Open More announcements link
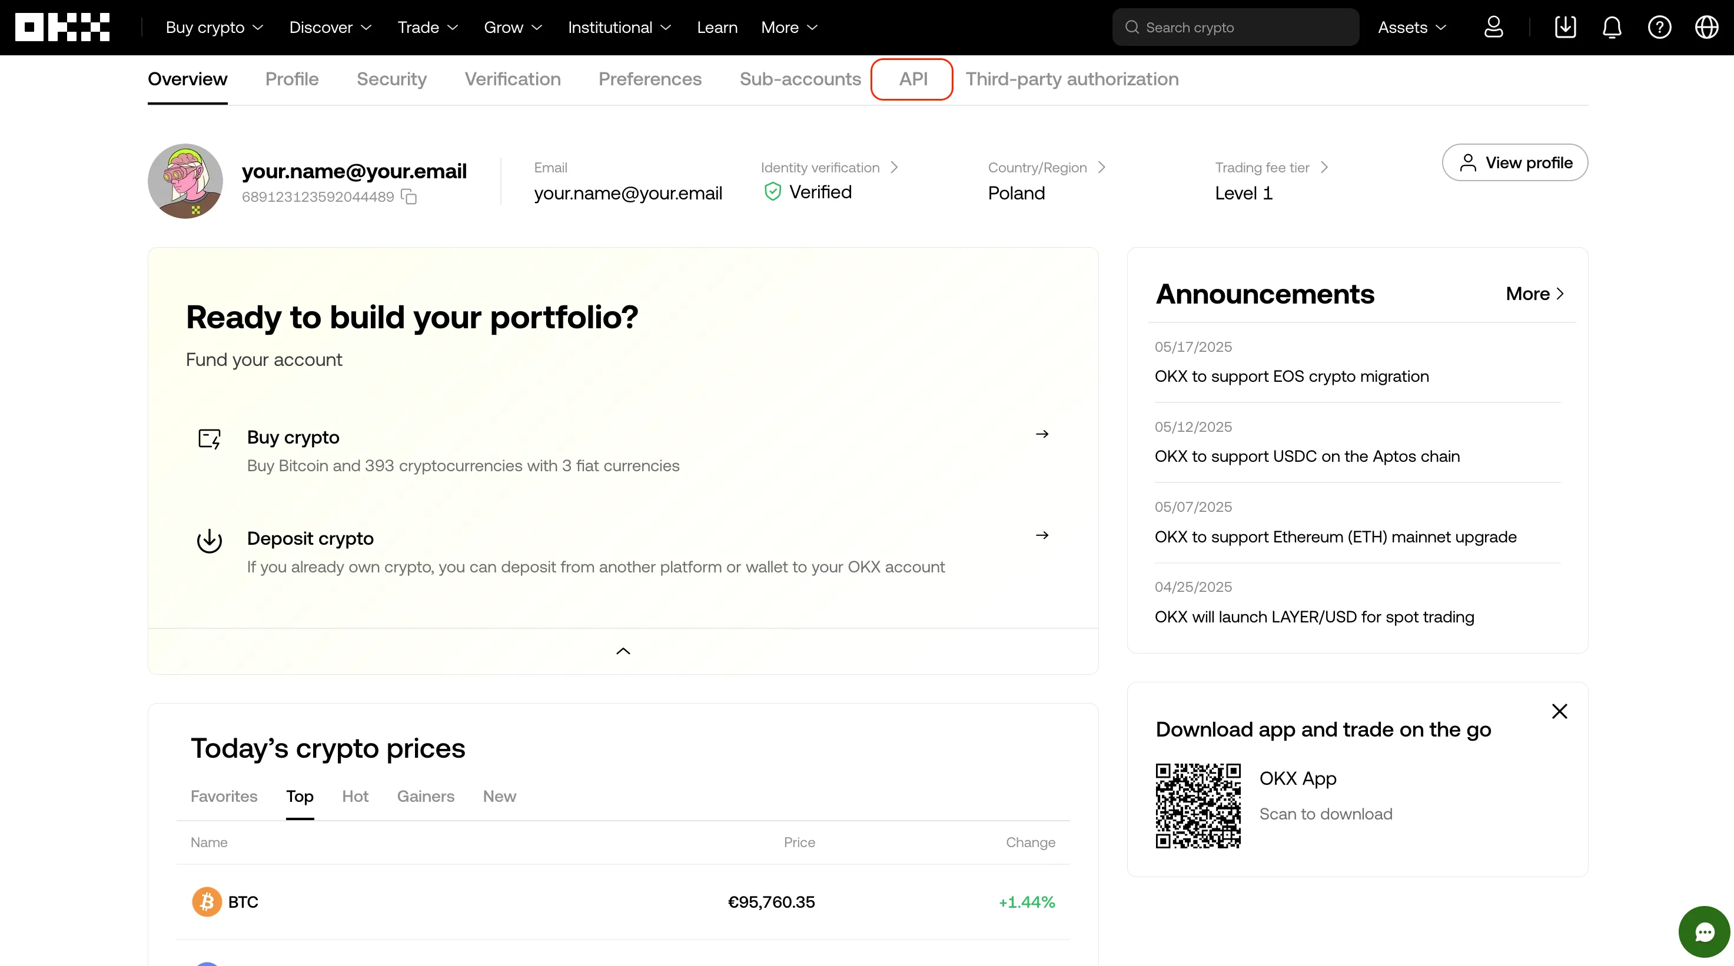Viewport: 1734px width, 966px height. 1536,294
